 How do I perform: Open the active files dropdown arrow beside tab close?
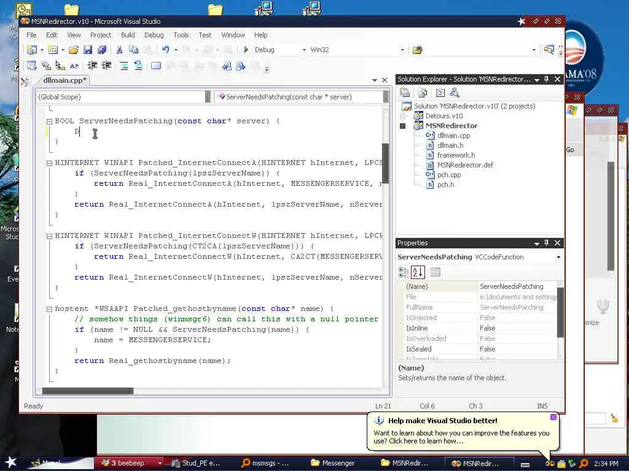(375, 80)
